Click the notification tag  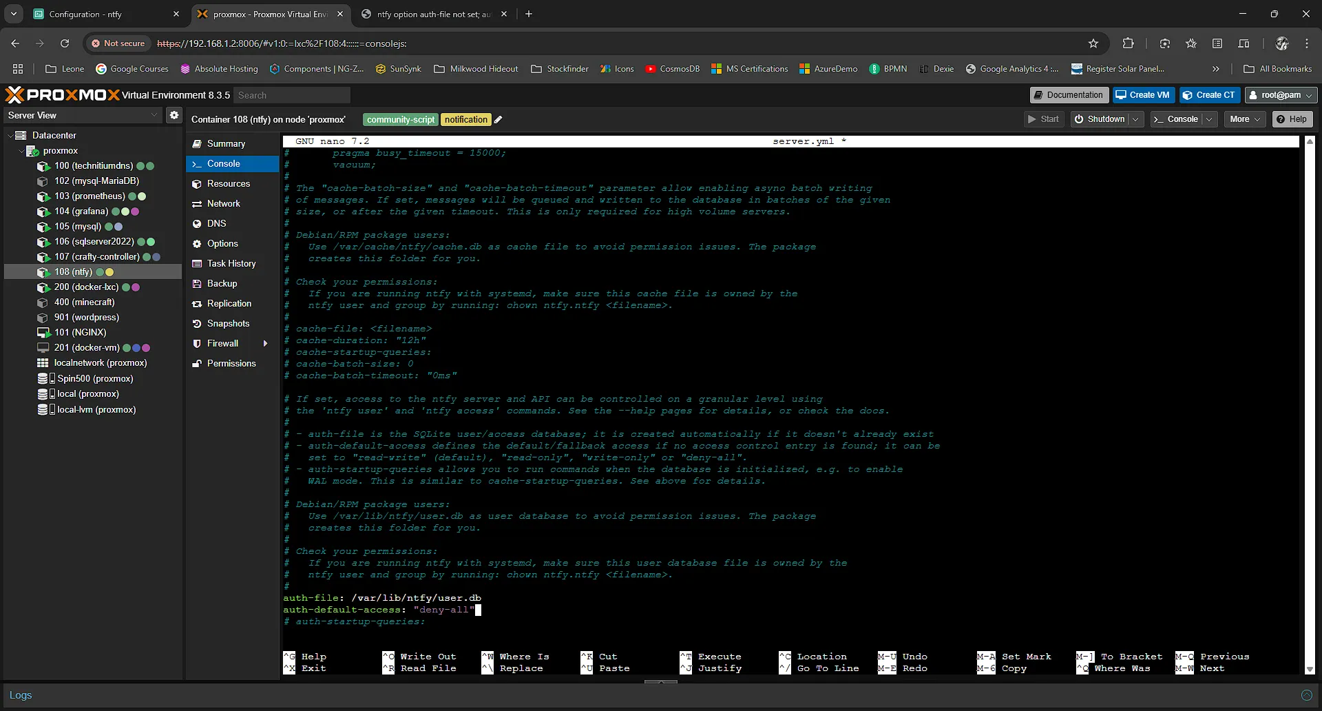click(466, 120)
